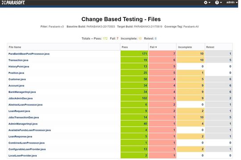This screenshot has height=160, width=241.
Task: Open BankManagerImpl.java file link
Action: click(x=22, y=92)
